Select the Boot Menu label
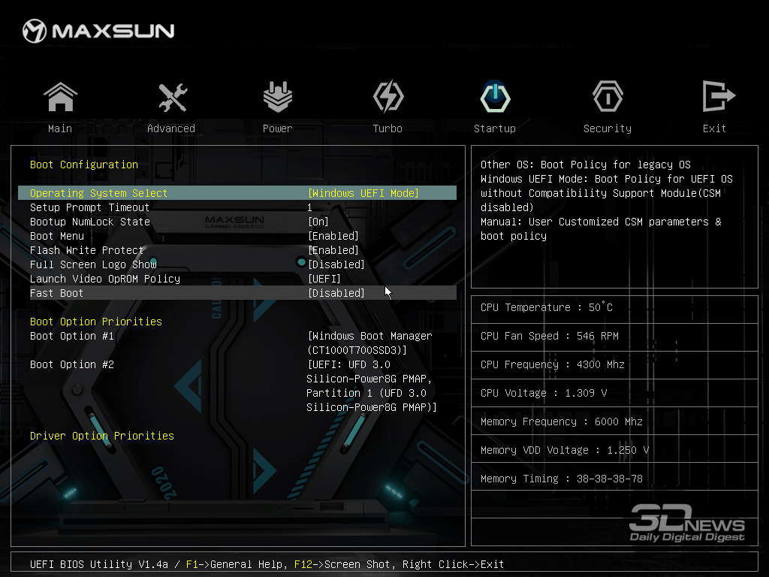Screen dimensions: 769x577 coord(57,236)
